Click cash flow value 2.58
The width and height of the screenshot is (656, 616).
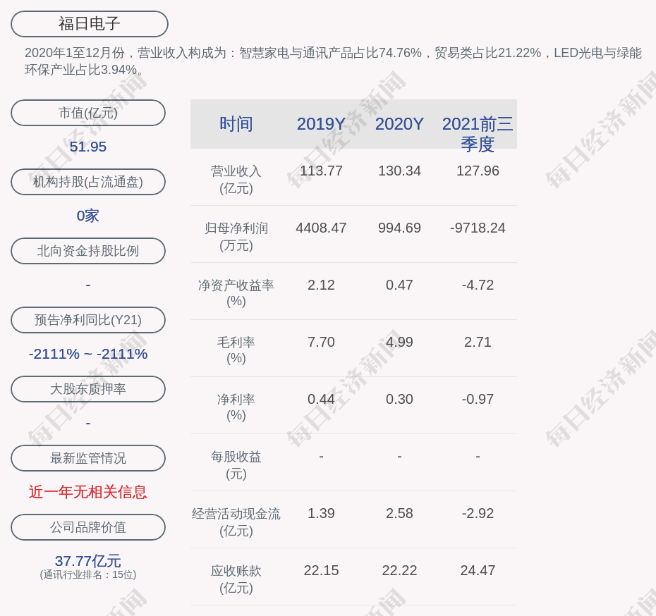tap(399, 513)
